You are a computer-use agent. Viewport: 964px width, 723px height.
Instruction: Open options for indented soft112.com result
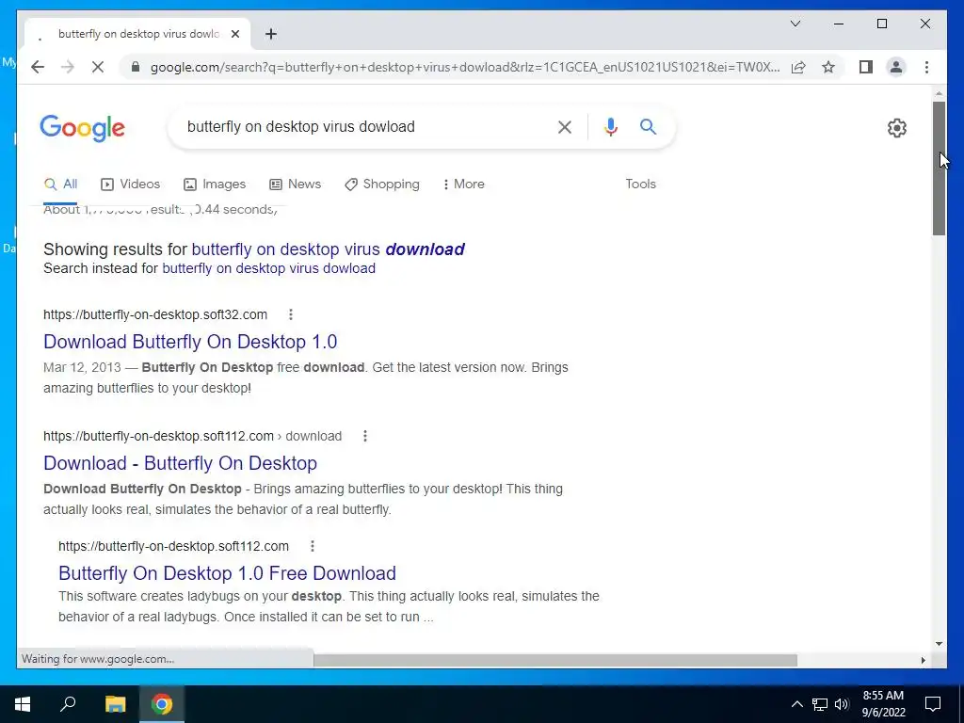(x=313, y=546)
